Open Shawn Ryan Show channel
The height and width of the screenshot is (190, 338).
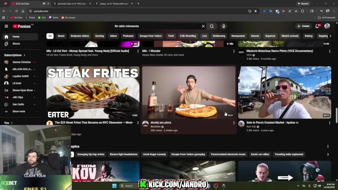click(20, 90)
